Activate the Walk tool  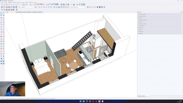tap(4, 56)
